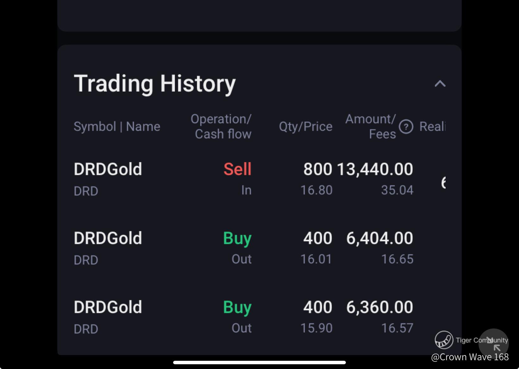Tap the 6,404.00 buy amount
519x369 pixels.
[379, 238]
